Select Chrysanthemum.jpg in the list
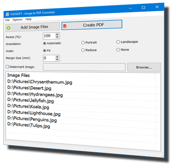This screenshot has height=166, width=174. pos(40,82)
